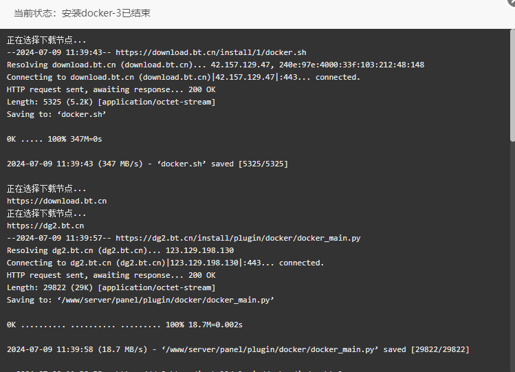Screen dimensions: 515x372
Task: Click the scrollbar track below the thumb
Action: click(512, 256)
